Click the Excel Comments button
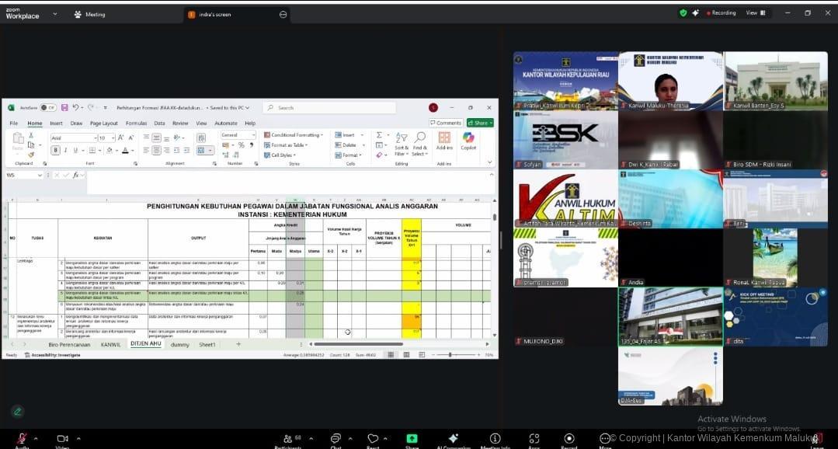838x449 pixels. click(x=446, y=123)
